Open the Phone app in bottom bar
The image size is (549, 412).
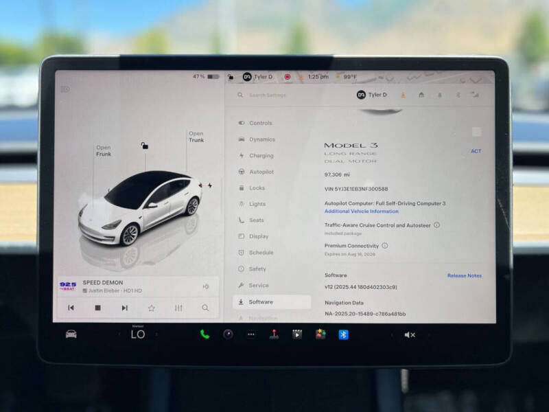coord(205,334)
